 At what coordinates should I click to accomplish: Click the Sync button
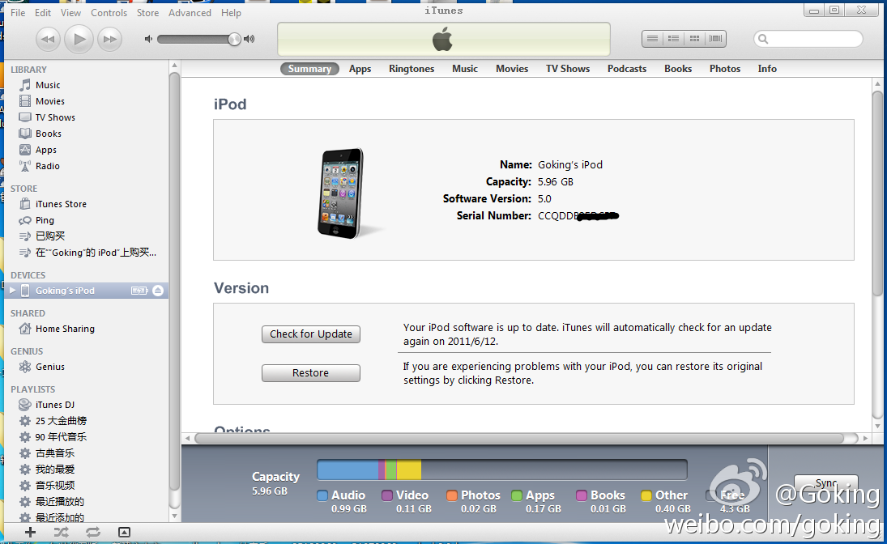(826, 482)
